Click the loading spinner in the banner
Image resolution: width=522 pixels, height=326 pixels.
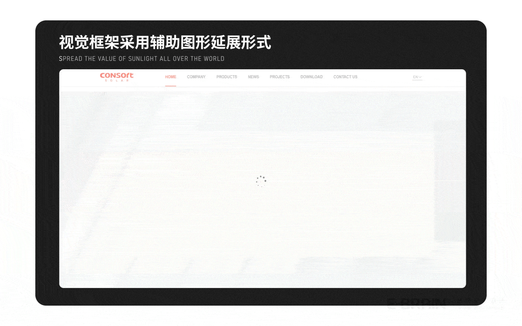coord(261,181)
